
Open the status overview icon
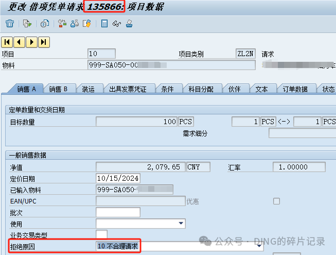pos(45,23)
